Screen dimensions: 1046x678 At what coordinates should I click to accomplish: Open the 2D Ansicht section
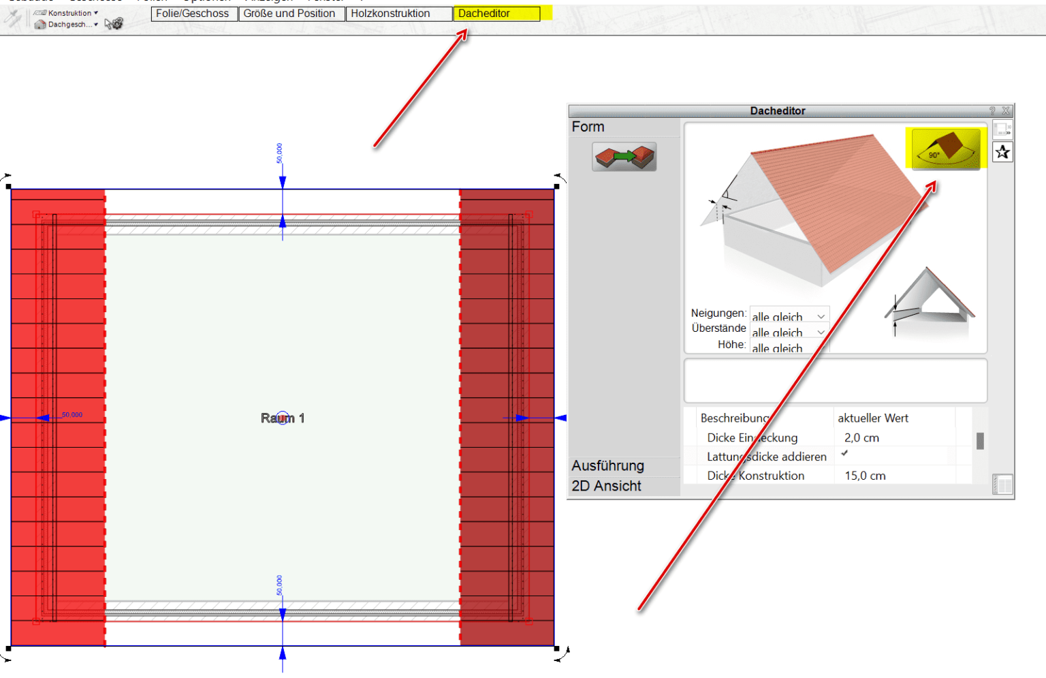coord(605,486)
